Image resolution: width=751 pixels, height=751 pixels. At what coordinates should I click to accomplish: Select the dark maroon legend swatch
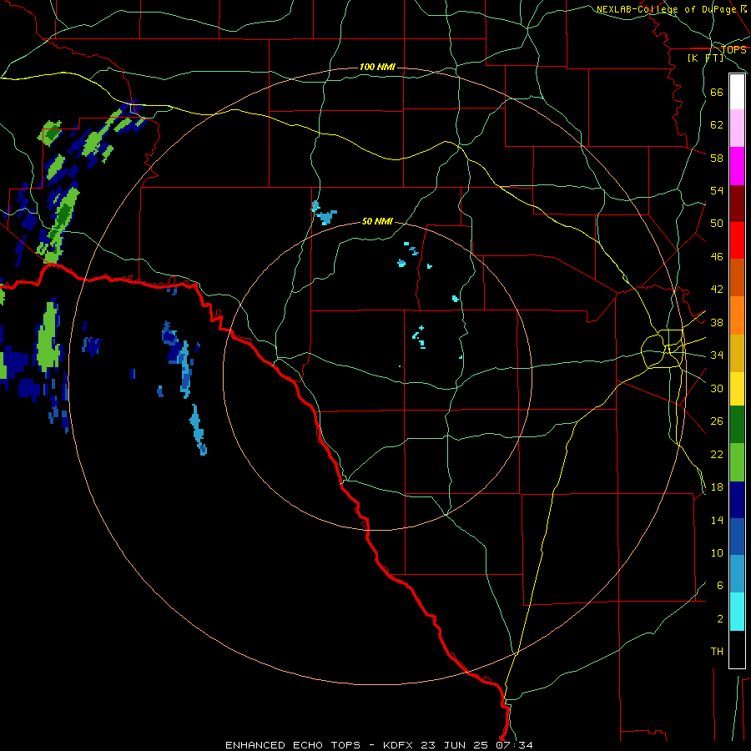pos(737,204)
